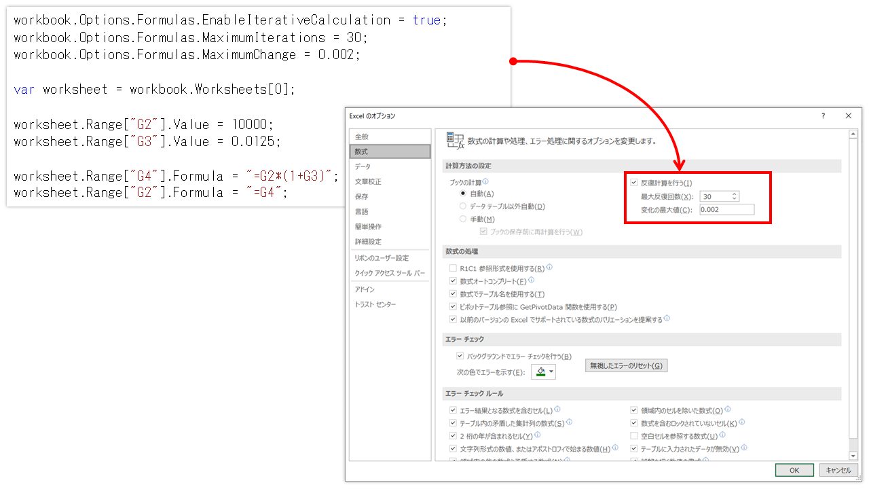
Task: Click info icon next to 数式を含むロックされていないセル
Action: coord(741,422)
